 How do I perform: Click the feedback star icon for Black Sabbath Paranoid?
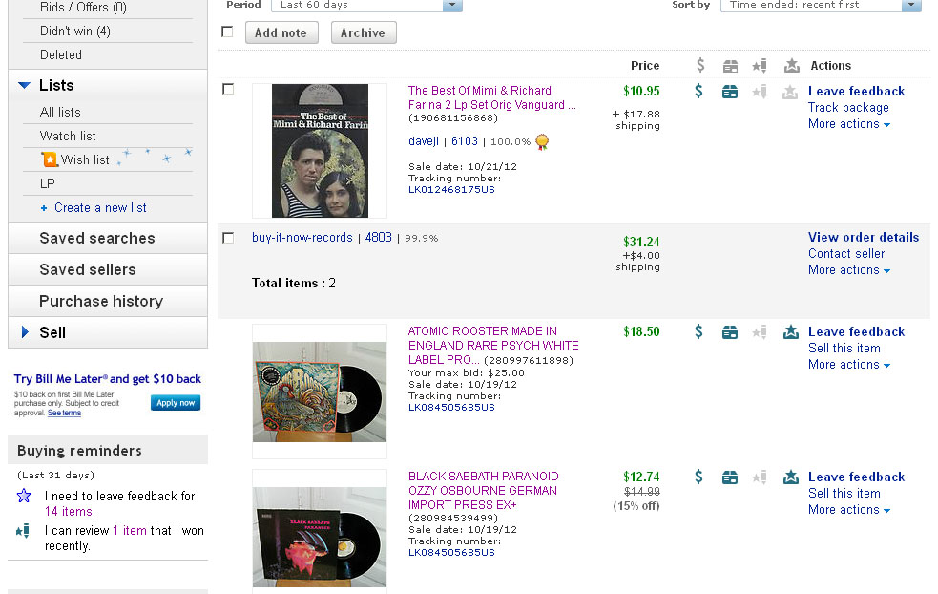click(x=790, y=477)
